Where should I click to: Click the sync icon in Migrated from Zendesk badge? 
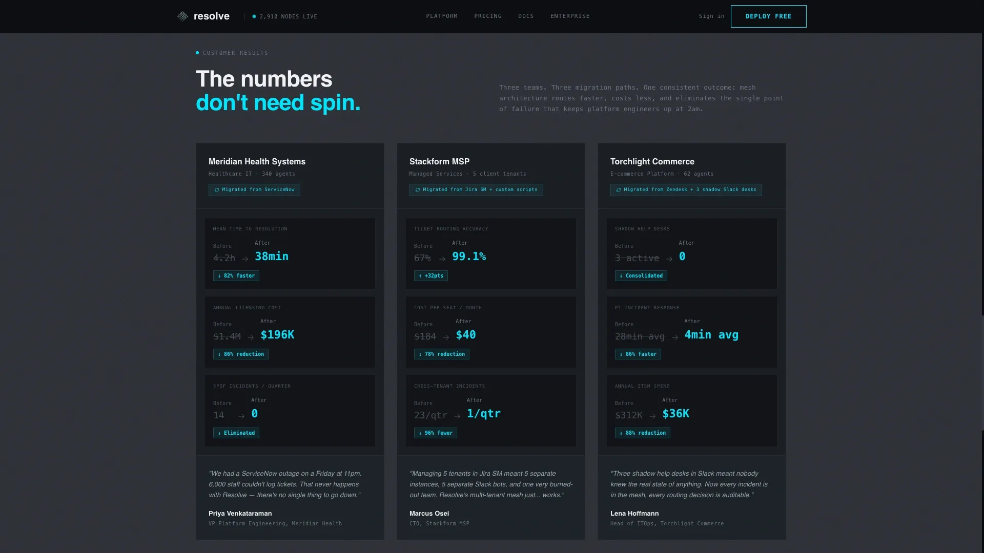click(x=619, y=190)
